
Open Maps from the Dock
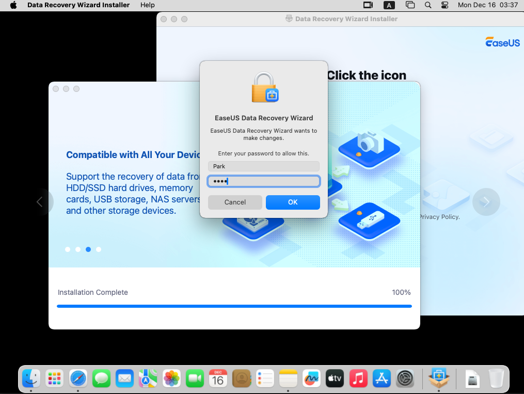(148, 379)
